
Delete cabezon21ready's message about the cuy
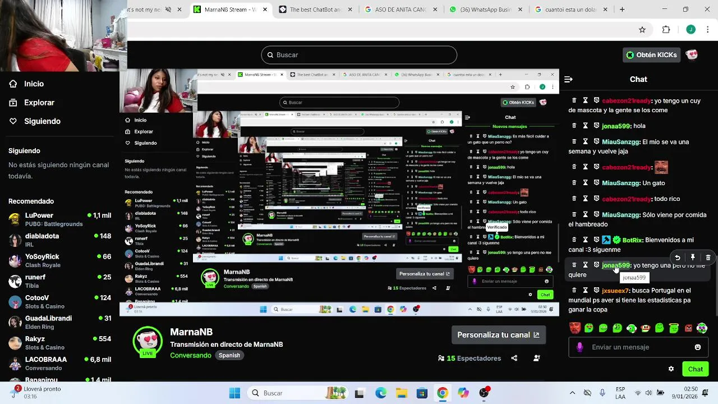(x=574, y=100)
